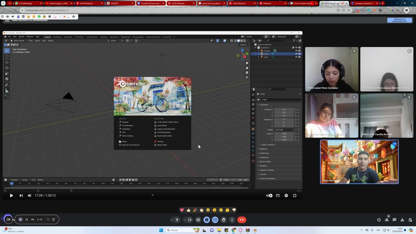Switch to the Sculpting workspace tab

tap(68, 37)
